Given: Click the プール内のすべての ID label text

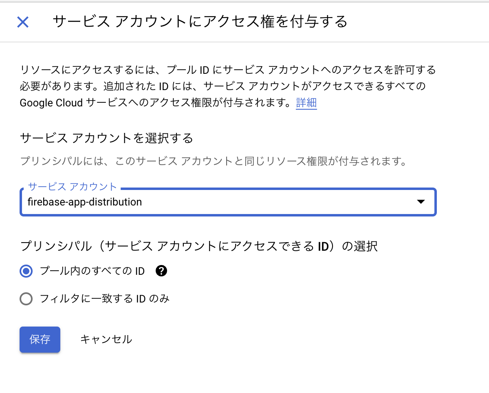Looking at the screenshot, I should pos(92,271).
